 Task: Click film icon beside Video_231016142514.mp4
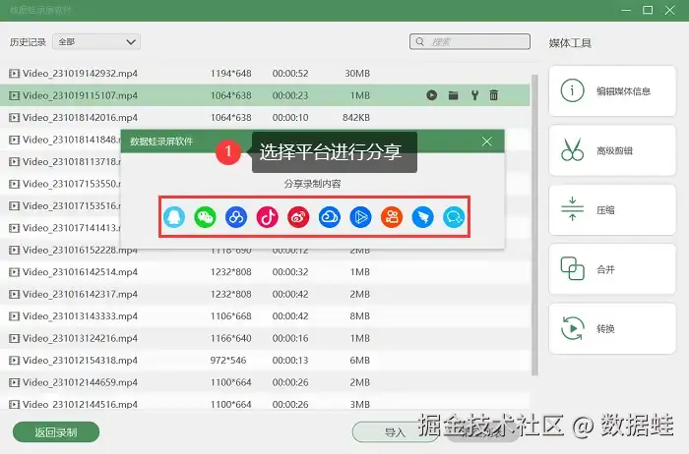(x=15, y=272)
